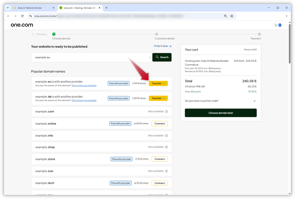Click Choose domain later button
The width and height of the screenshot is (295, 199).
pyautogui.click(x=221, y=113)
